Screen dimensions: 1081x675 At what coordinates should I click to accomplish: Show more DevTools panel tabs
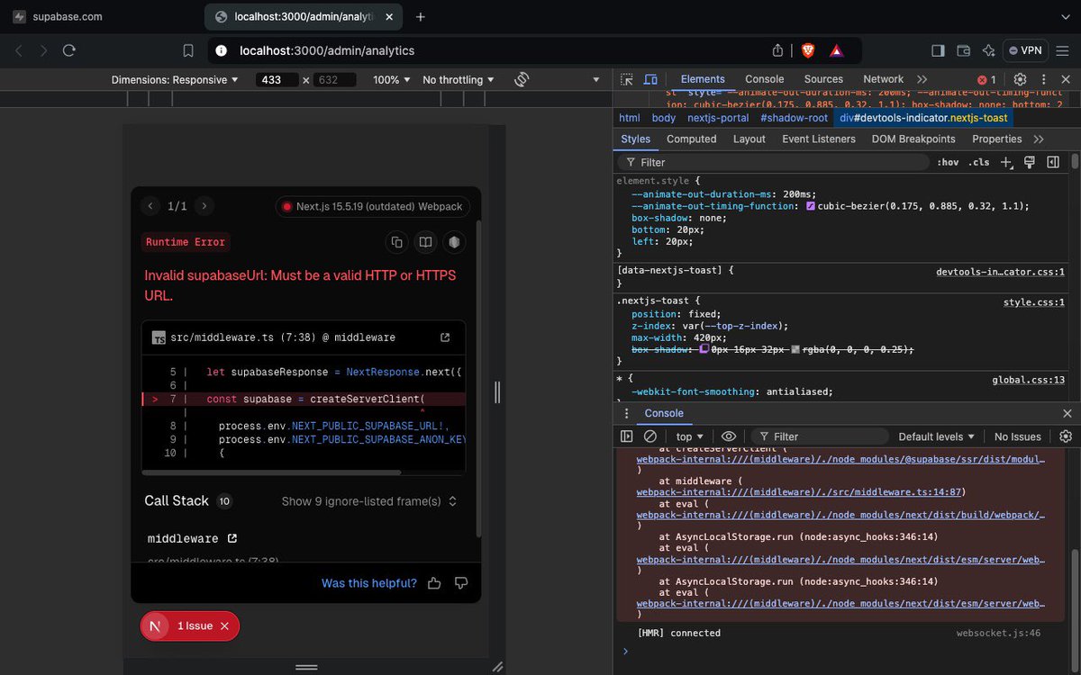click(x=922, y=79)
